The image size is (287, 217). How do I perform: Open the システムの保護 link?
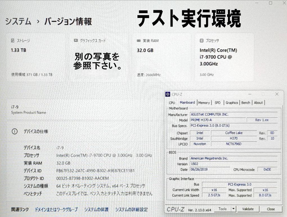pos(96,209)
